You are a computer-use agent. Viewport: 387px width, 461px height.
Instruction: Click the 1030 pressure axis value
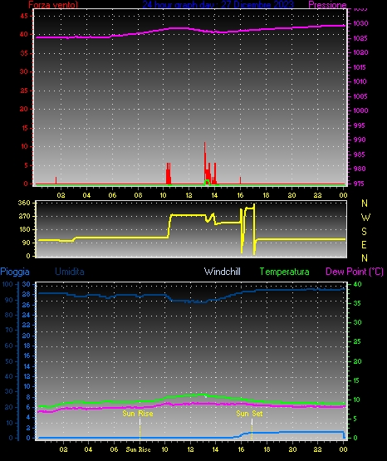[360, 23]
